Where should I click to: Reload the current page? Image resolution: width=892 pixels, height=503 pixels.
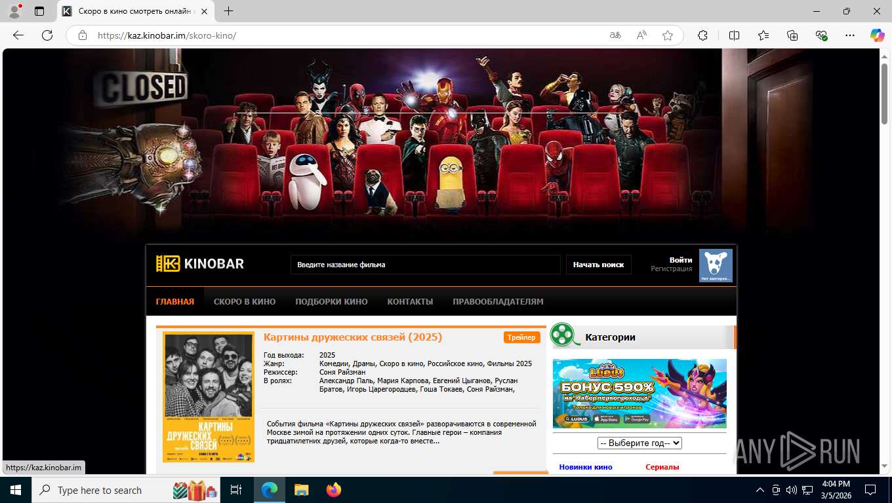click(47, 35)
